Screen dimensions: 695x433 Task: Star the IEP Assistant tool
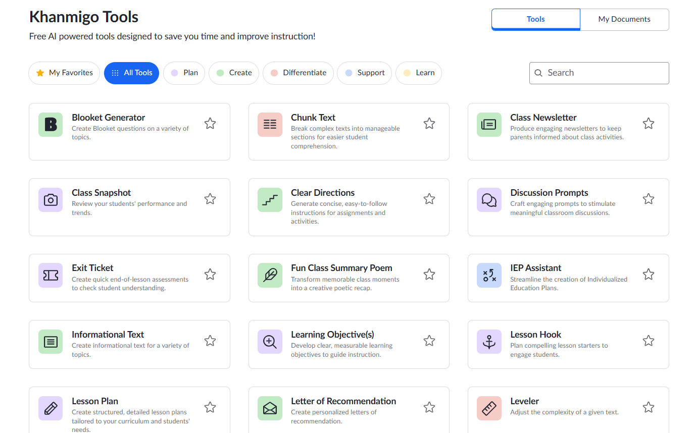coord(649,274)
